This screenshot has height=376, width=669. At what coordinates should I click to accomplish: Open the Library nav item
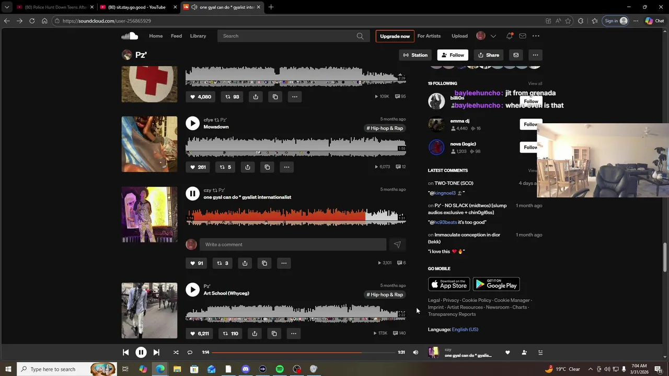pos(198,36)
